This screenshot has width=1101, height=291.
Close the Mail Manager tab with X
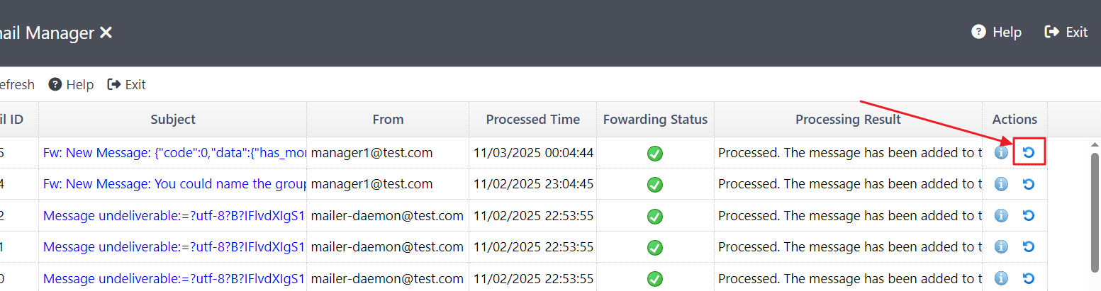[106, 33]
